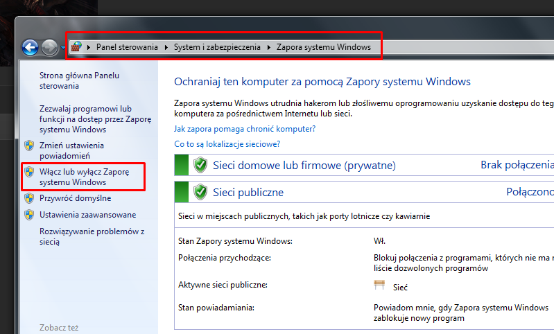This screenshot has width=554, height=334.
Task: Open Strona główna Panelu sterowania link
Action: click(x=79, y=80)
